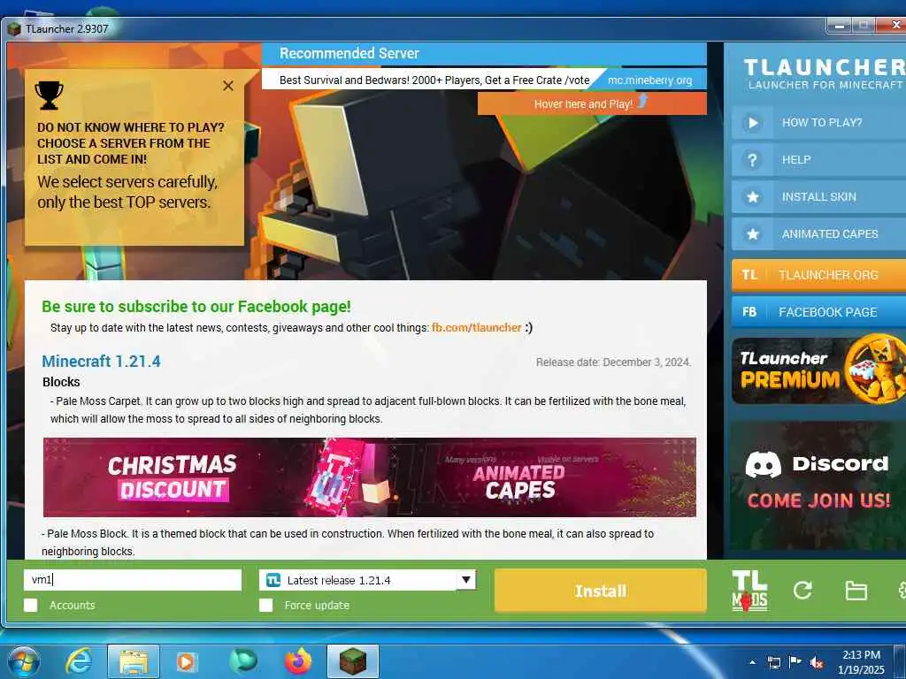The width and height of the screenshot is (906, 679).
Task: Show hidden system tray icons arrow
Action: click(752, 662)
